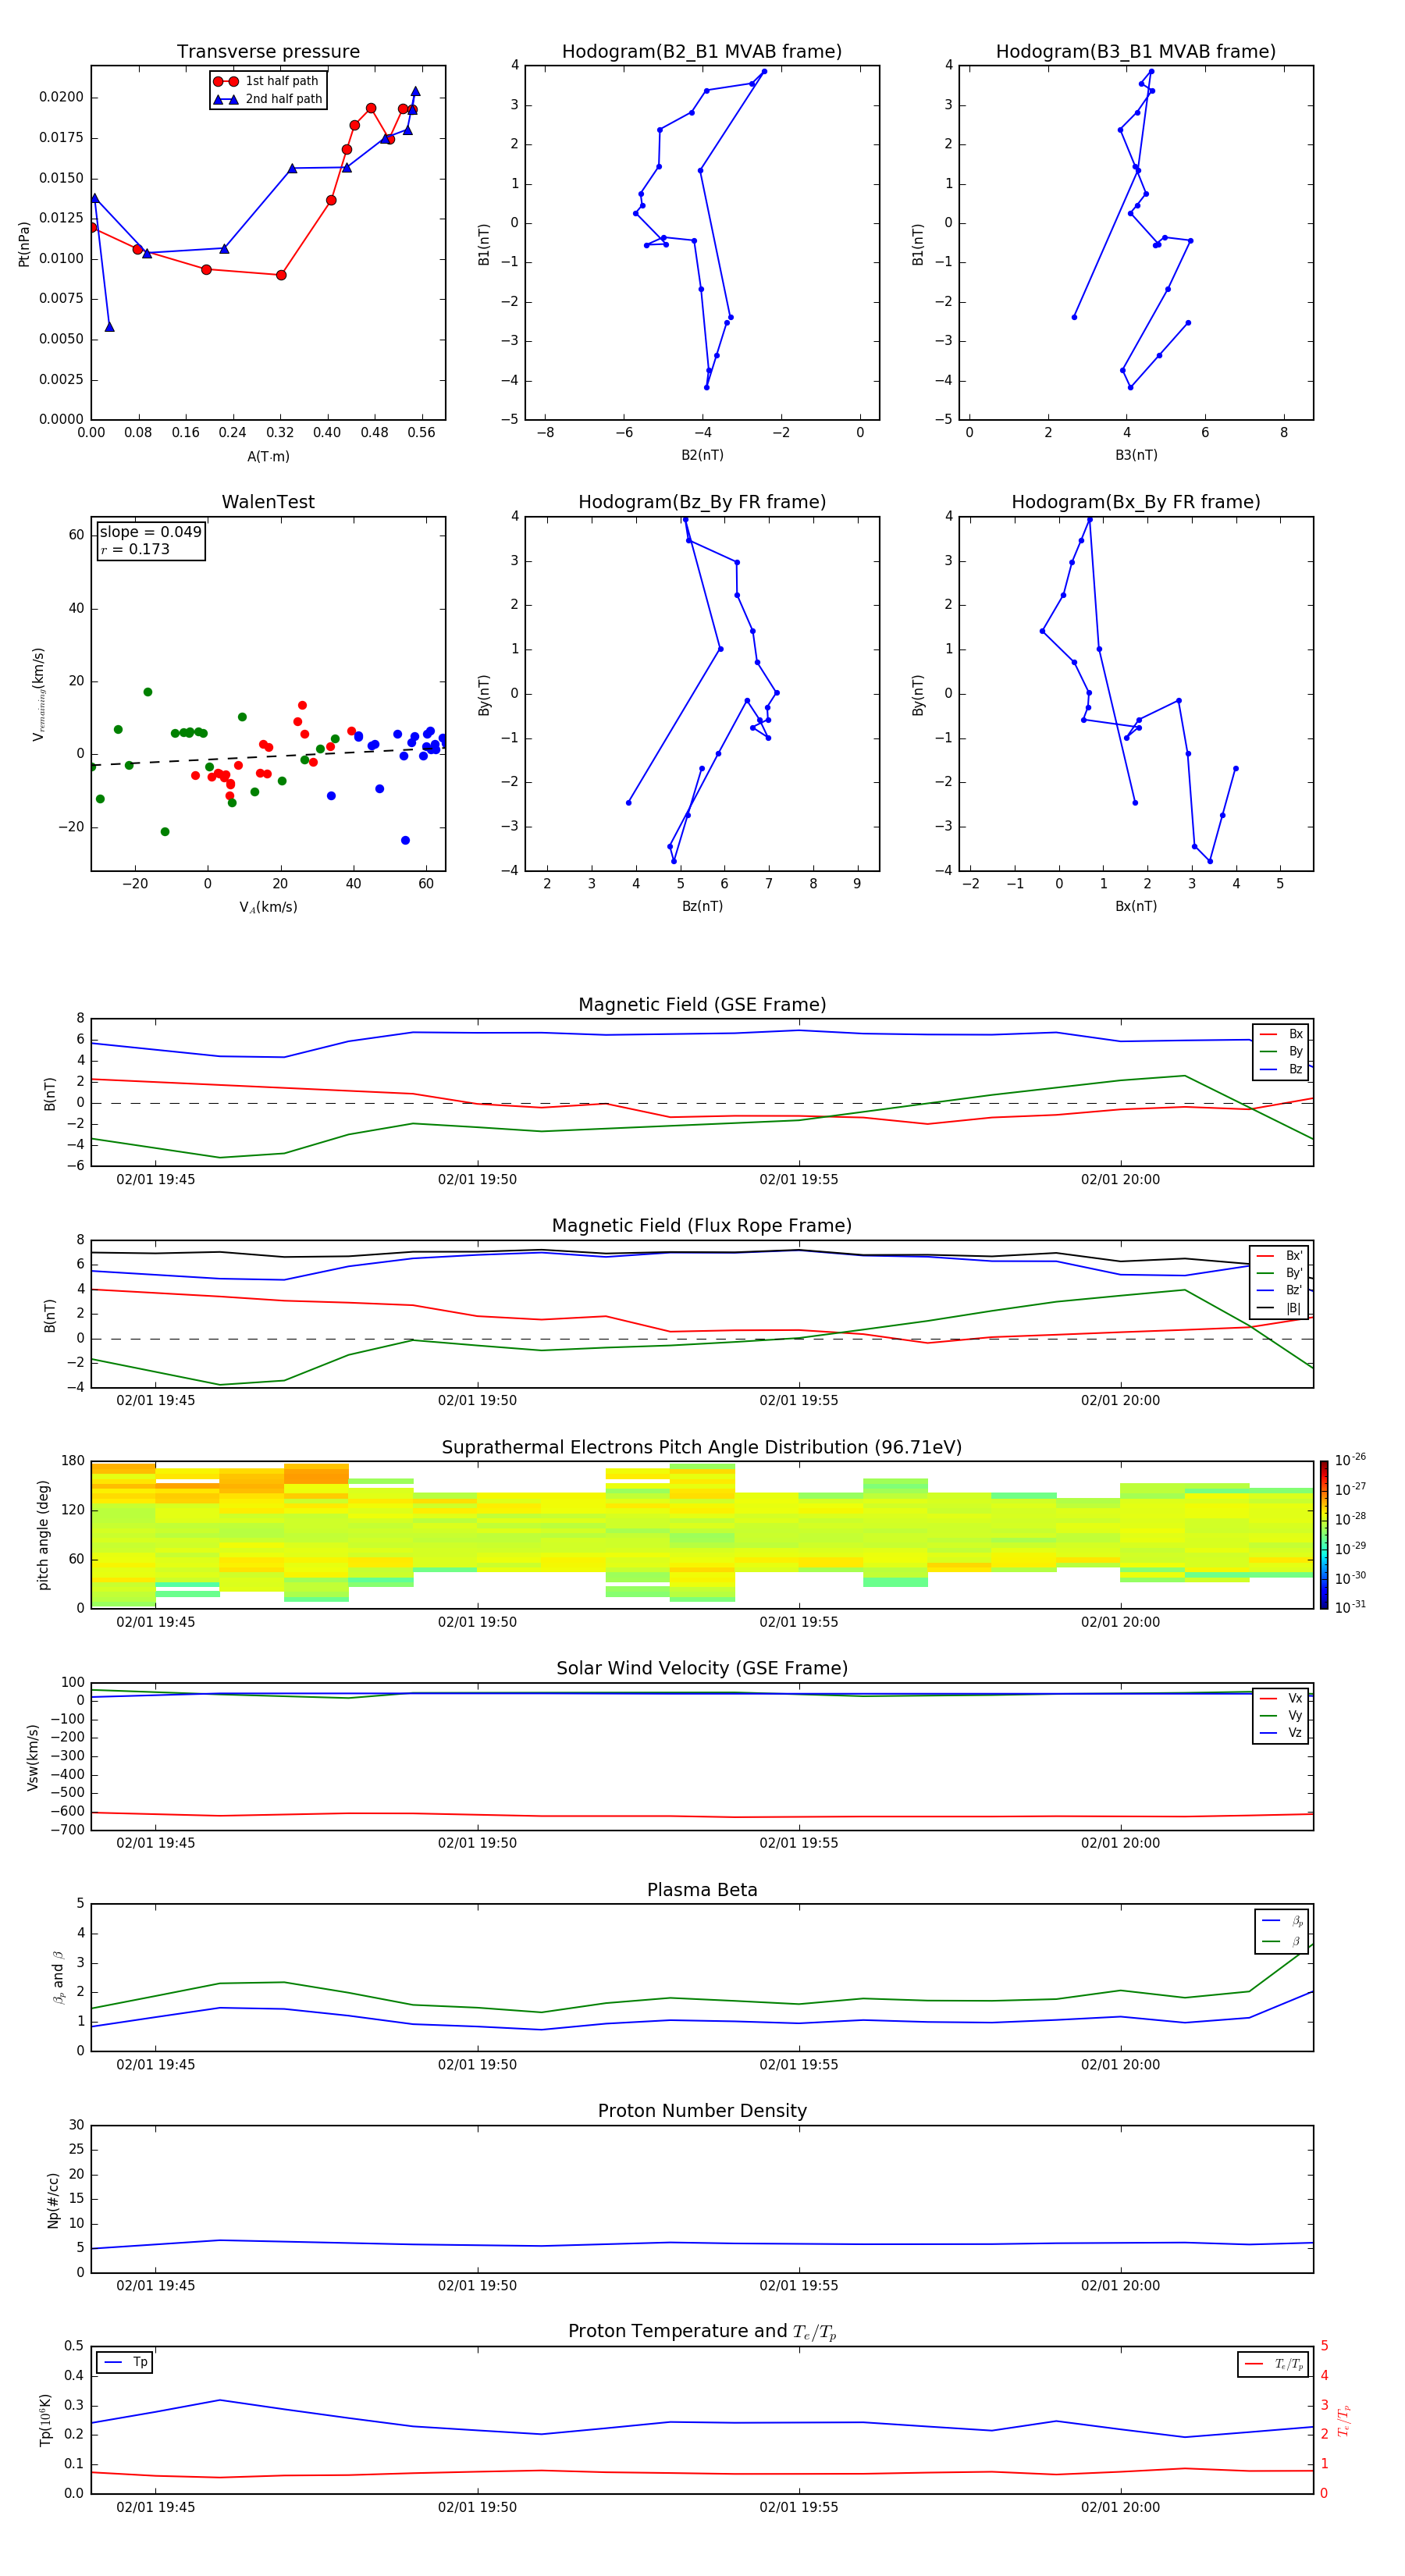Click the Suprathermal Electrons Pitch Angle title
The height and width of the screenshot is (2576, 1405).
coord(702,1448)
